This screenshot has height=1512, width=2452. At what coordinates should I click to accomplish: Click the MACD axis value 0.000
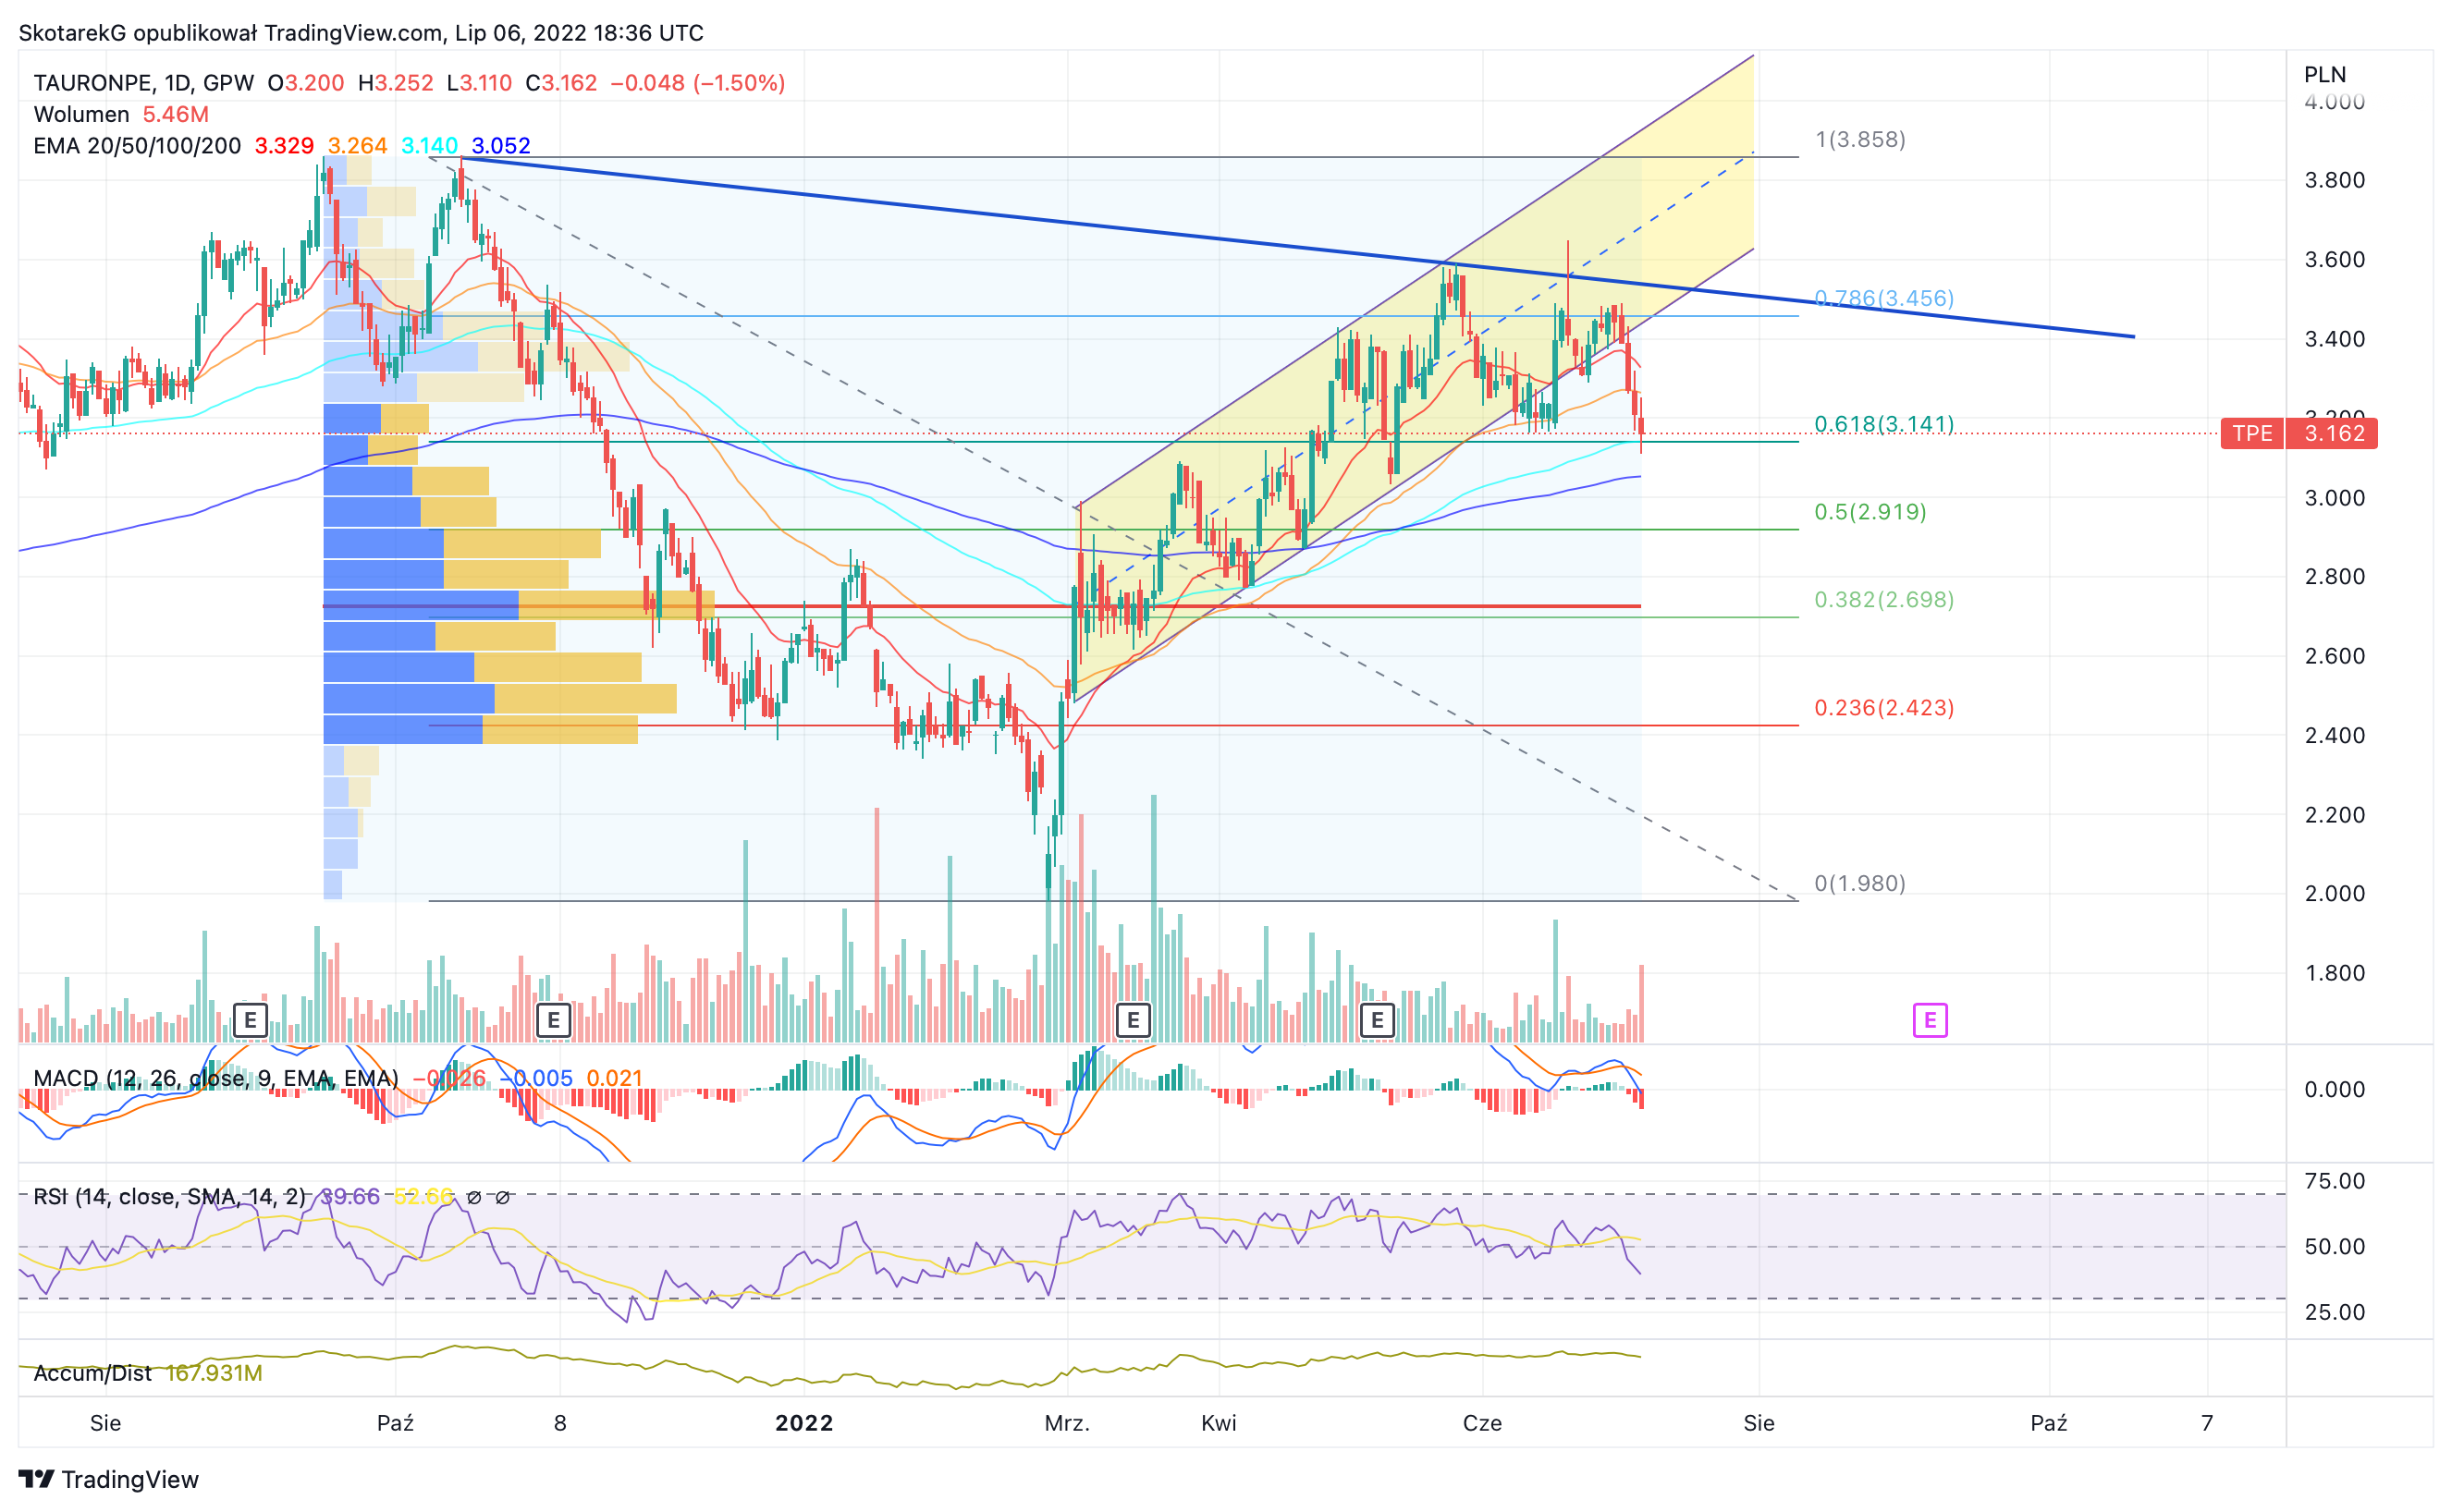click(2334, 1090)
